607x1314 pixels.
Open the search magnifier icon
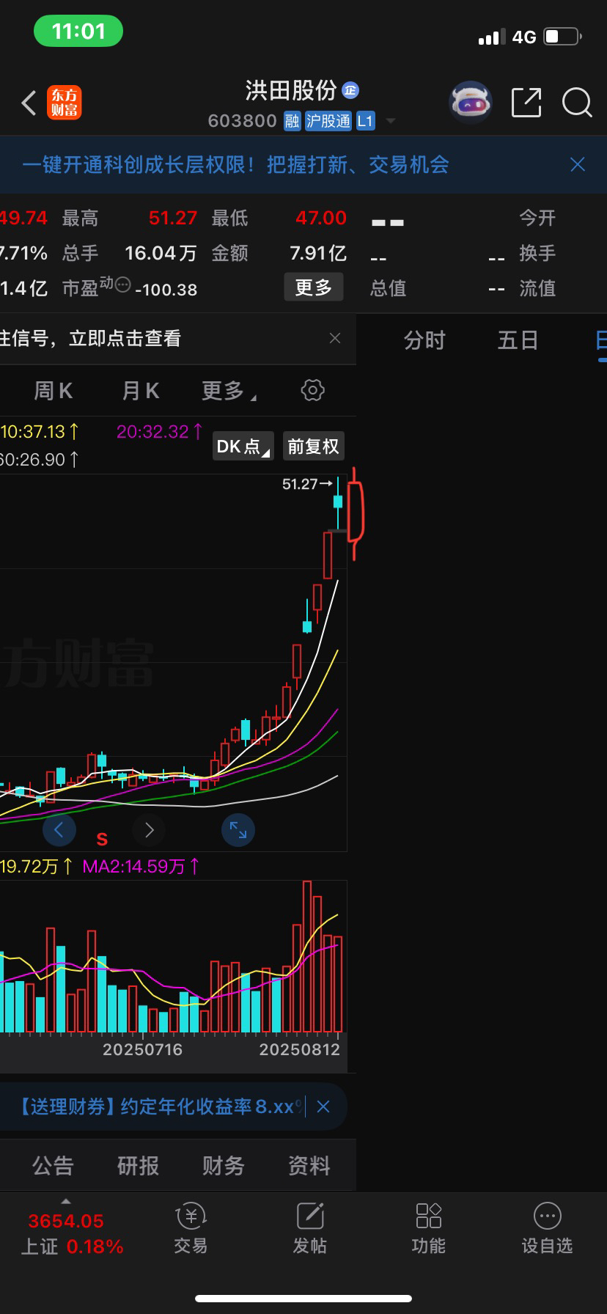(x=577, y=103)
